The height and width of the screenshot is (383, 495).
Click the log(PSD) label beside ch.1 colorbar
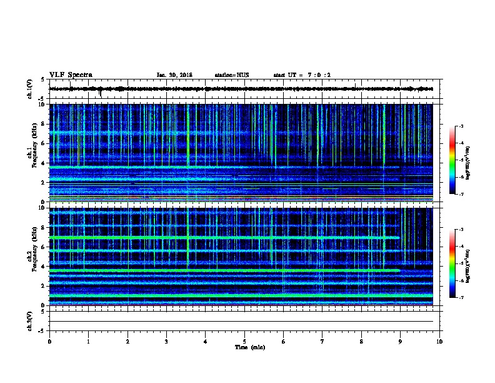(x=468, y=163)
